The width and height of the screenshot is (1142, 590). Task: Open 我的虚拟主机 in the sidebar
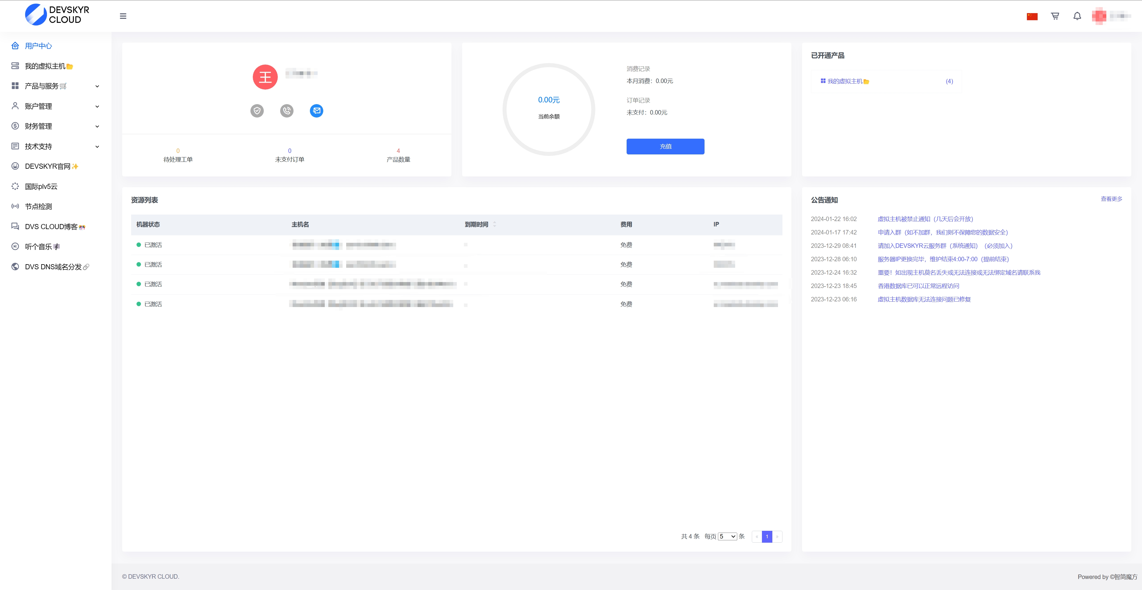45,66
